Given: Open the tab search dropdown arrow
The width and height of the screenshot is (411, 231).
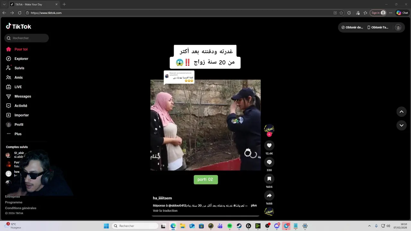Looking at the screenshot, I should 4,4.
